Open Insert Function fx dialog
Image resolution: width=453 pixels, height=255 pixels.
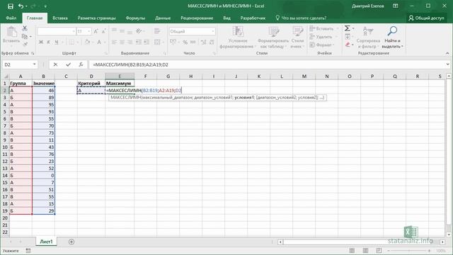[81, 64]
